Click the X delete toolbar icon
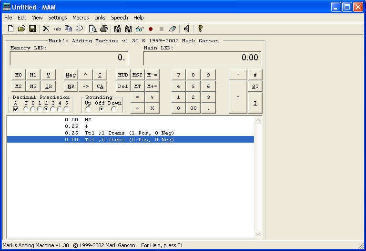This screenshot has height=251, width=366. click(46, 29)
